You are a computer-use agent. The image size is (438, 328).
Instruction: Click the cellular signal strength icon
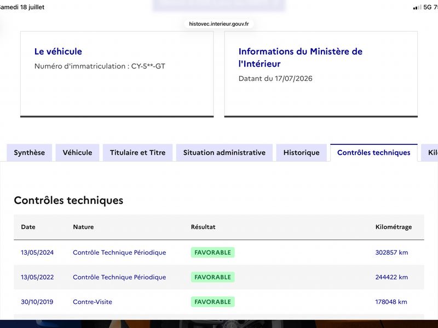[417, 8]
